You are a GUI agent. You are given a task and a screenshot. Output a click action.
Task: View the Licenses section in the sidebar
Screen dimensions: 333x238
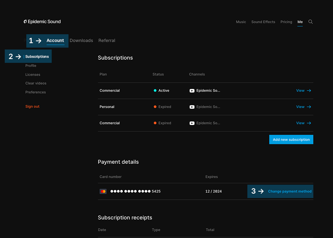tap(33, 74)
